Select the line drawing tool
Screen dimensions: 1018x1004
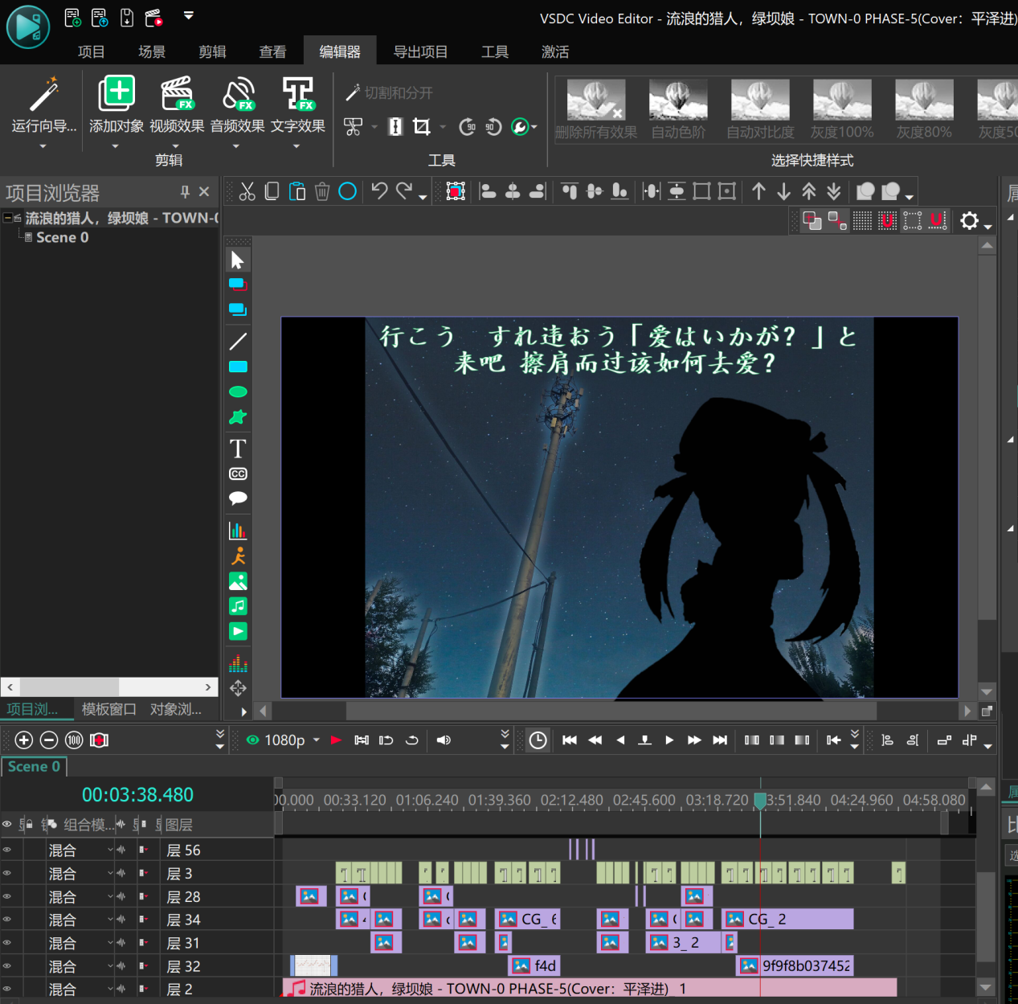tap(238, 342)
